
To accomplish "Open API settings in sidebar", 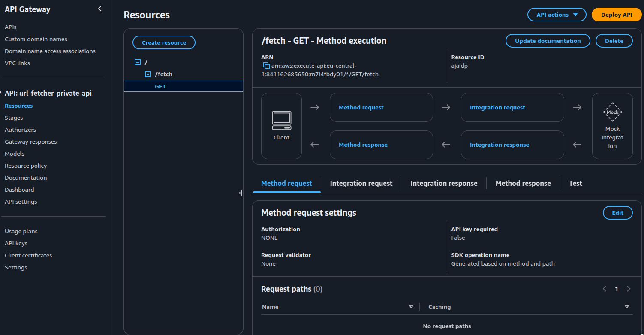I will (21, 202).
